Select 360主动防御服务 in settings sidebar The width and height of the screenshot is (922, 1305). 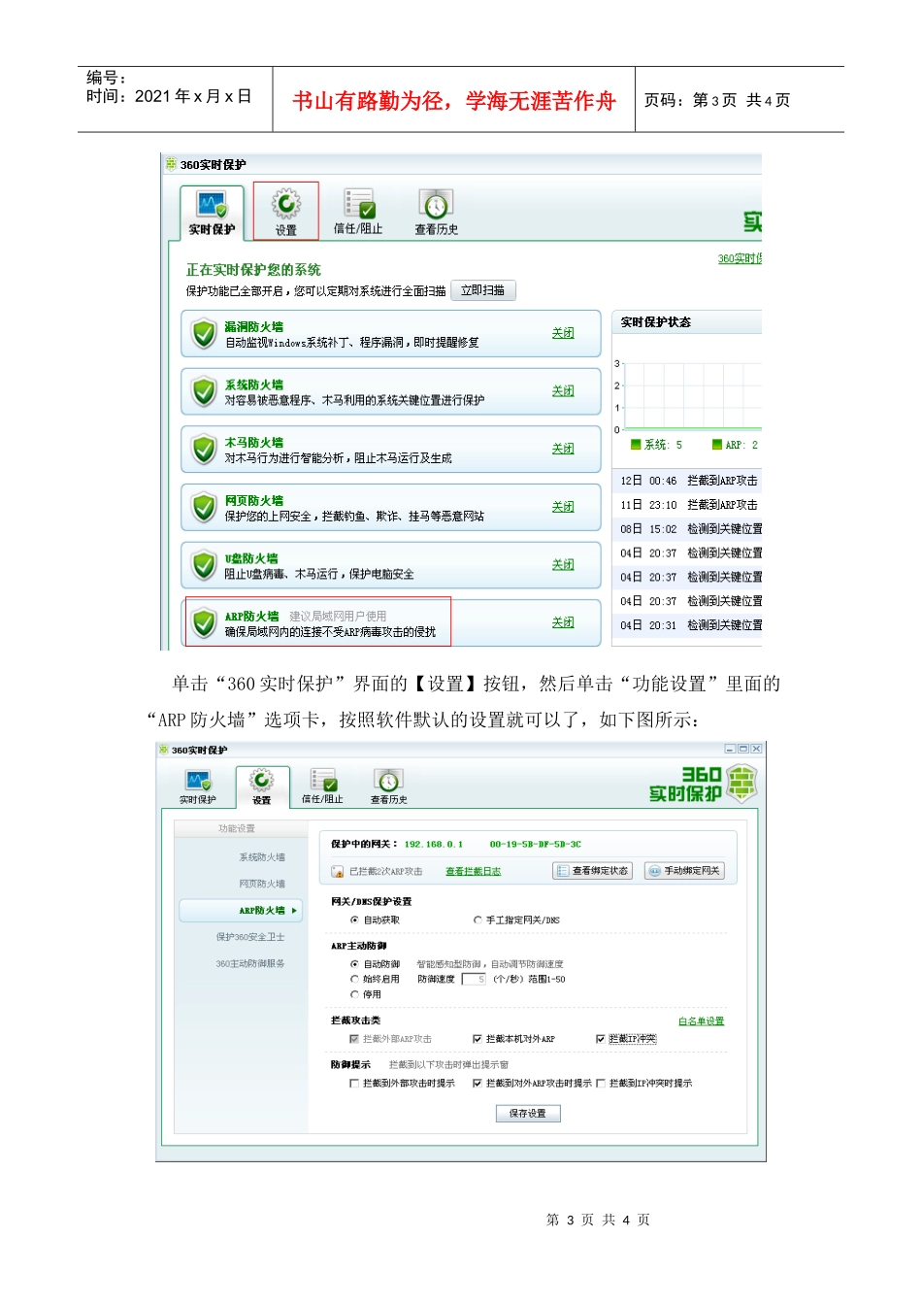(250, 964)
